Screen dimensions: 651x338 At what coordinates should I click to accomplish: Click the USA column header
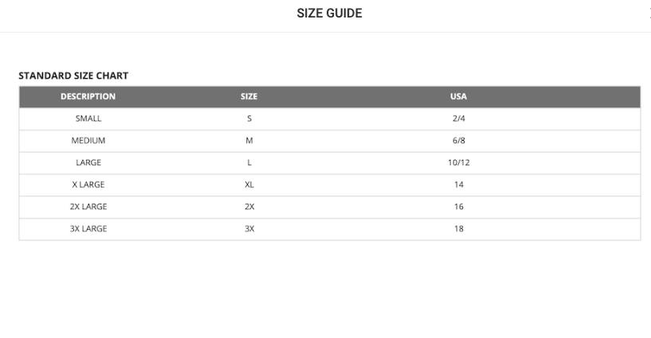point(458,97)
